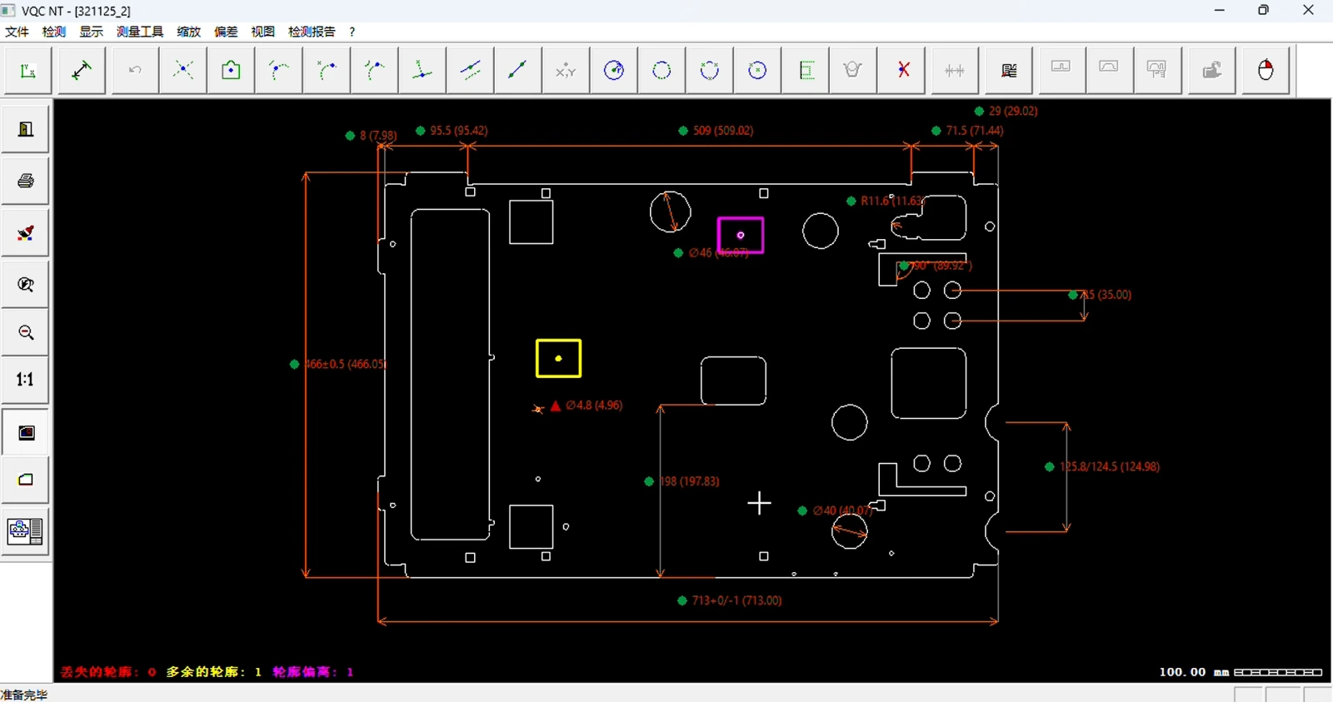Image resolution: width=1333 pixels, height=702 pixels.
Task: Click the yellow highlighted square contour
Action: click(x=558, y=358)
